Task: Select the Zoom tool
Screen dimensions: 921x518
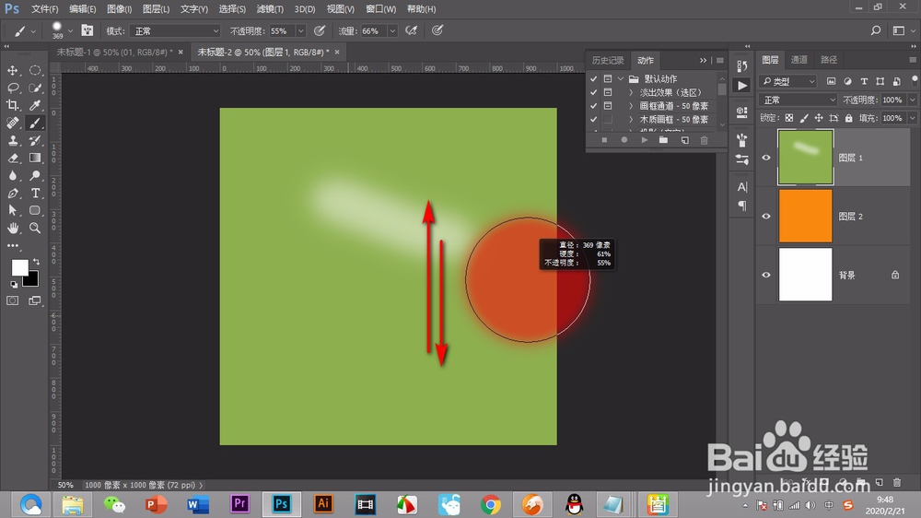Action: pyautogui.click(x=35, y=229)
